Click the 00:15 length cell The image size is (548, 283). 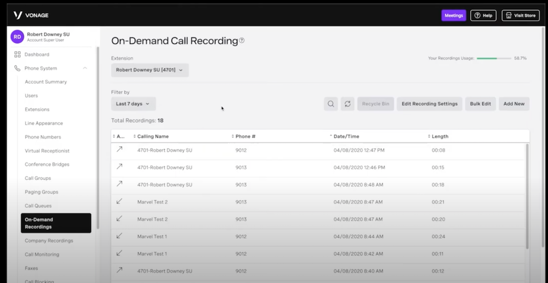[438, 168]
